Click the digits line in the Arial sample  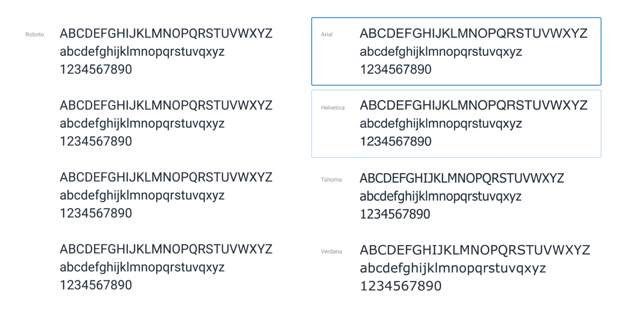(x=396, y=69)
